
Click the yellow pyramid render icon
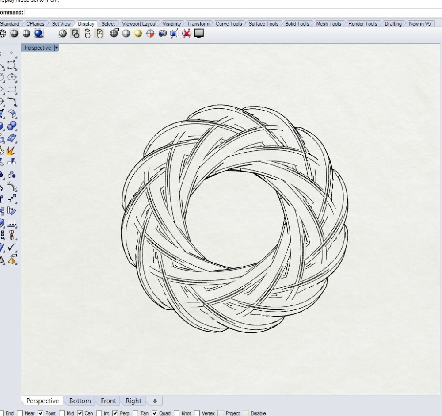[12, 260]
